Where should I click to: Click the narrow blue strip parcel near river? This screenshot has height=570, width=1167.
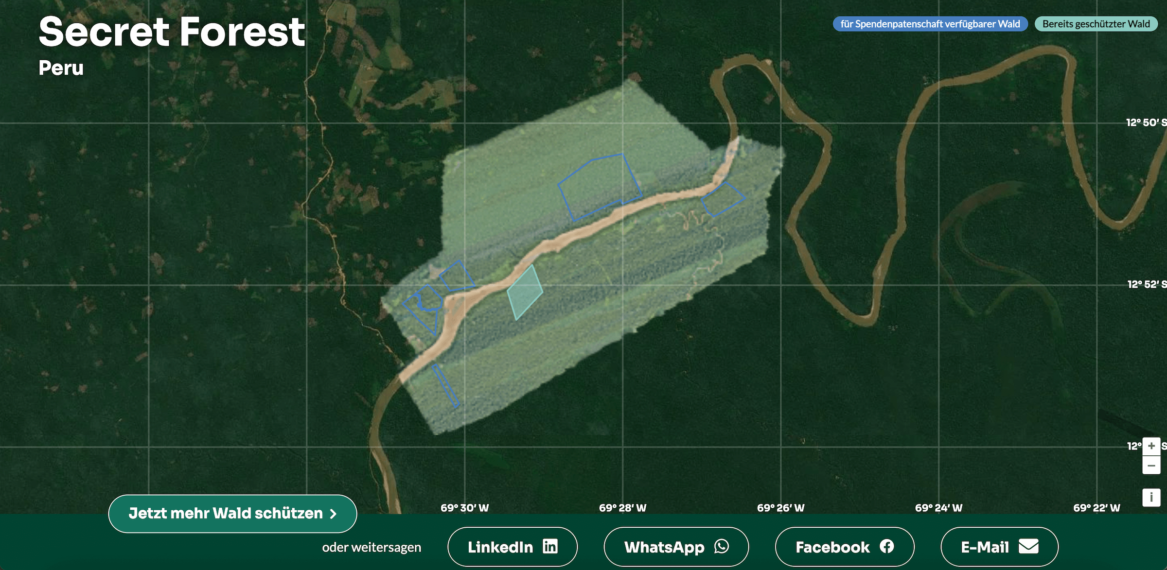[445, 385]
